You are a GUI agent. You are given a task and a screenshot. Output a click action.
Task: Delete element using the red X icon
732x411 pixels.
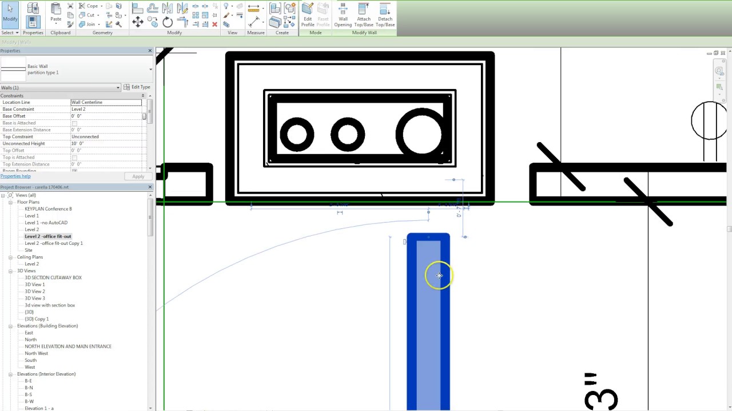pyautogui.click(x=215, y=25)
